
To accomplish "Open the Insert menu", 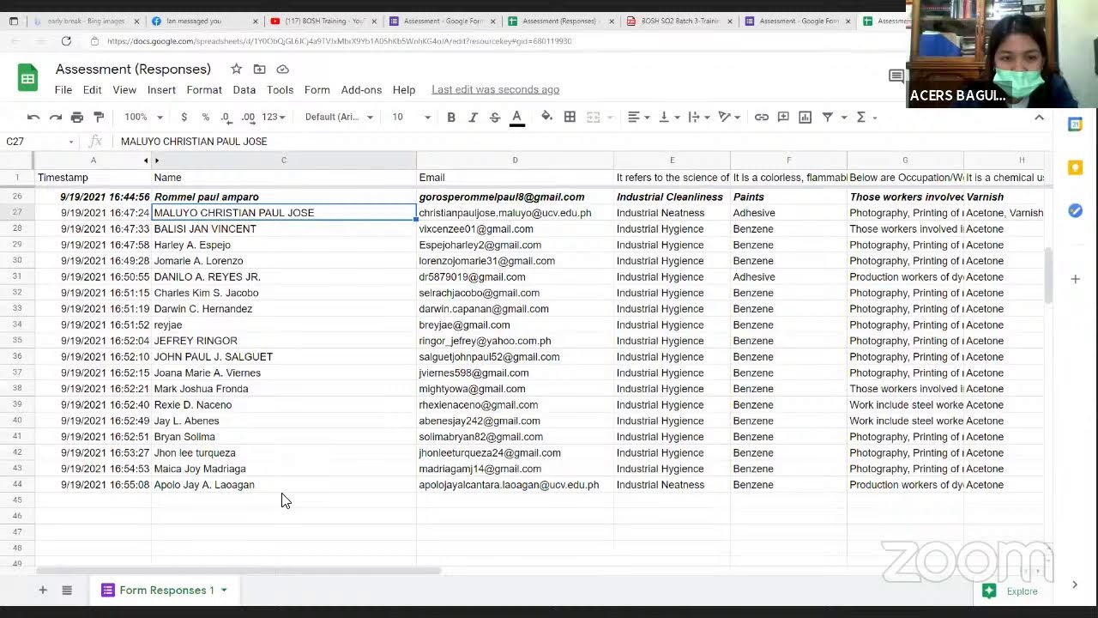I will tap(161, 89).
